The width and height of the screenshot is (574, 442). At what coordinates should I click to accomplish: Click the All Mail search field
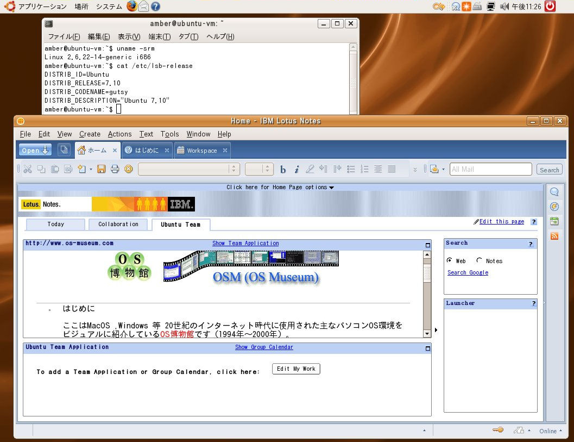point(490,169)
